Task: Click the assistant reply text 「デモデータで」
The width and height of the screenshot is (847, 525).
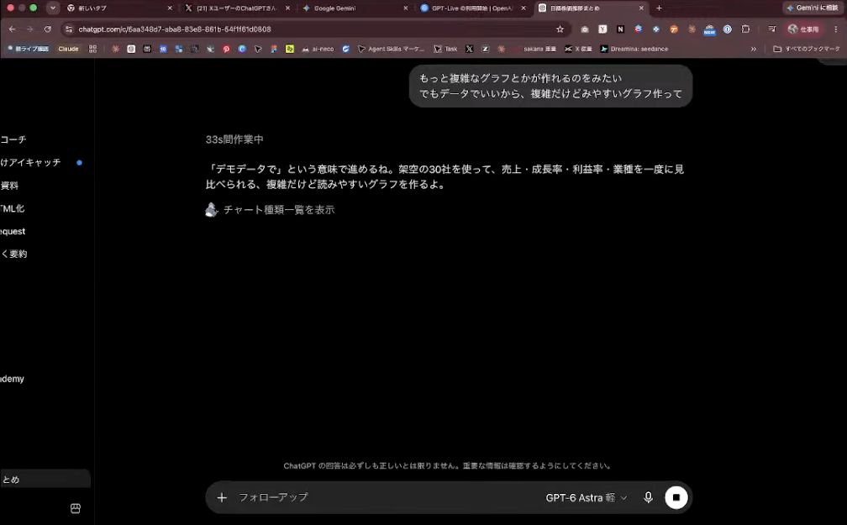Action: 445,176
